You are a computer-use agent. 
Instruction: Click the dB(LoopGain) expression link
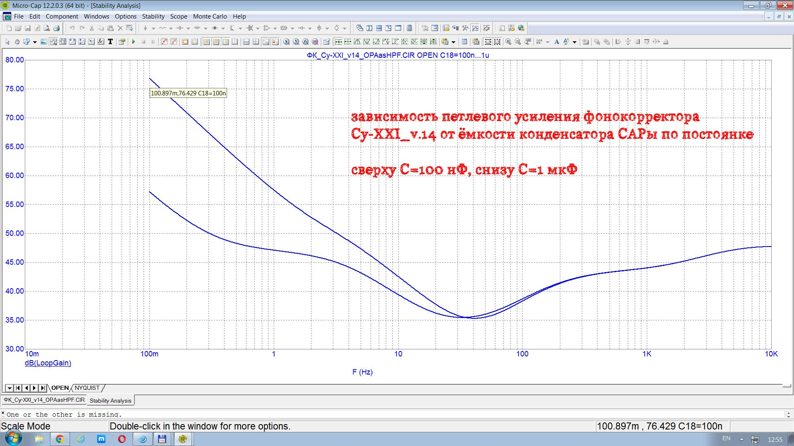[x=48, y=363]
